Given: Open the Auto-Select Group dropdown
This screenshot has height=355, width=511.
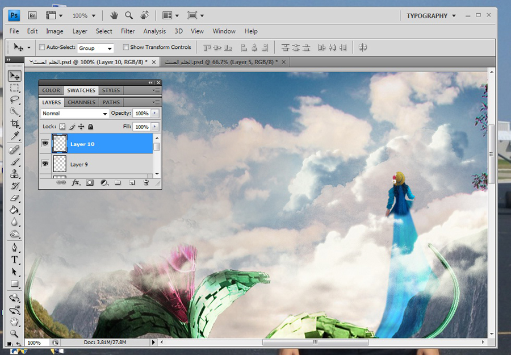Looking at the screenshot, I should (95, 48).
